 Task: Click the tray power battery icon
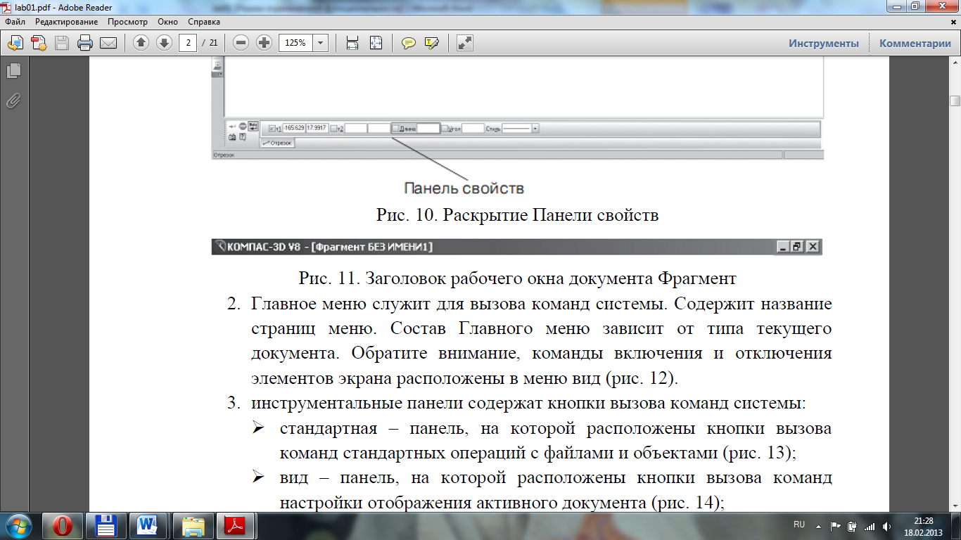click(852, 526)
